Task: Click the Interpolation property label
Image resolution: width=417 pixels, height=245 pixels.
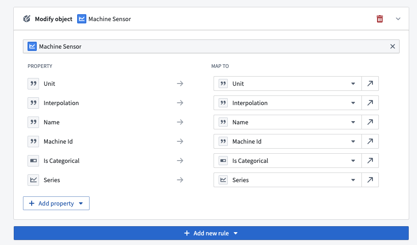Action: click(61, 103)
